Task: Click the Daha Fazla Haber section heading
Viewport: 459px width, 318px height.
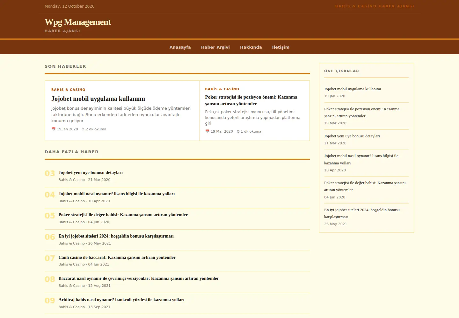Action: tap(71, 152)
